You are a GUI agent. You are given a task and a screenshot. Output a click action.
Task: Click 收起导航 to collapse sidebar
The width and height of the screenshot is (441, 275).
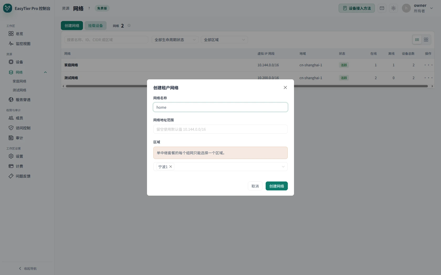[x=28, y=268]
